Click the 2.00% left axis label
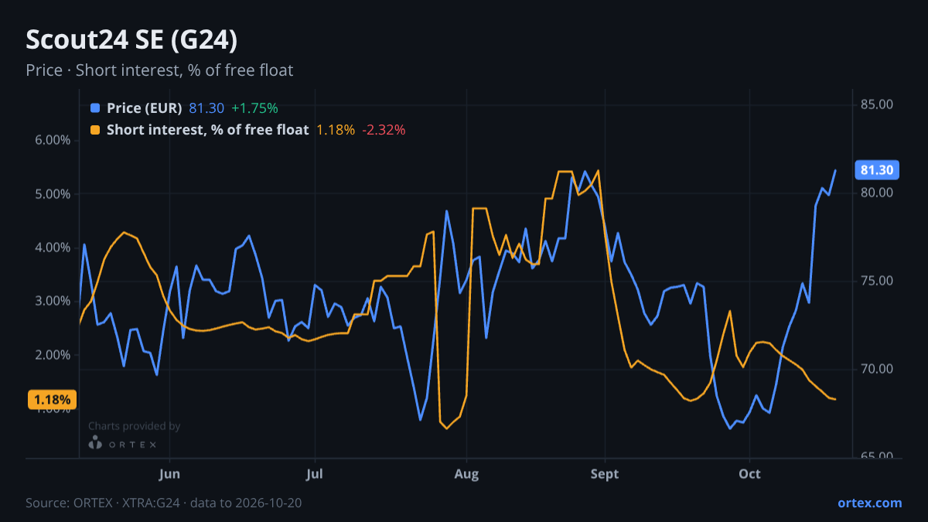 click(x=53, y=355)
